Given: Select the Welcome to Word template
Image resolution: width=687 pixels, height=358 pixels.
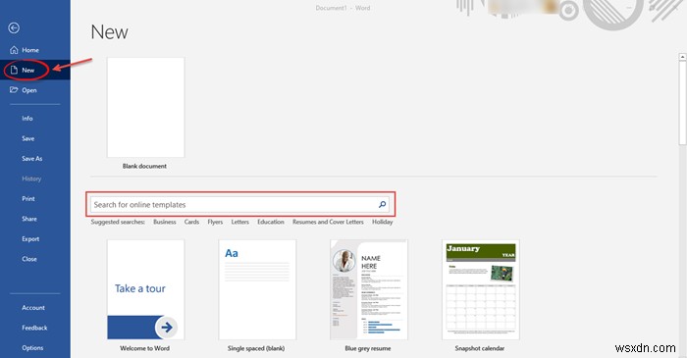Looking at the screenshot, I should click(x=145, y=289).
